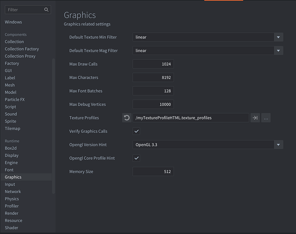
Task: Toggle the Verify Graphics Calls checkbox
Action: click(x=136, y=132)
